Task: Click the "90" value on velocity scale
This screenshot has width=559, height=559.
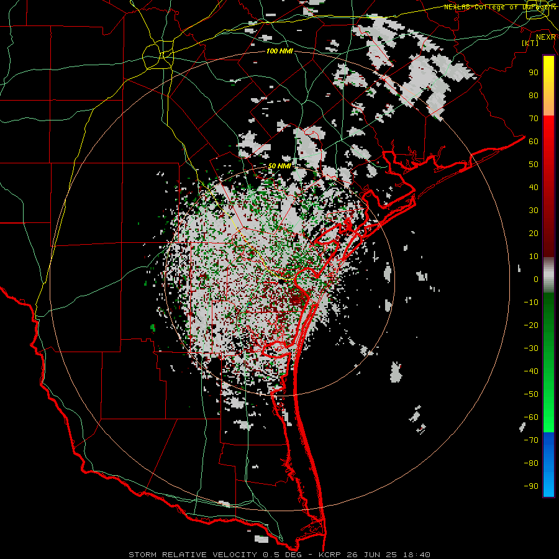Action: point(534,73)
